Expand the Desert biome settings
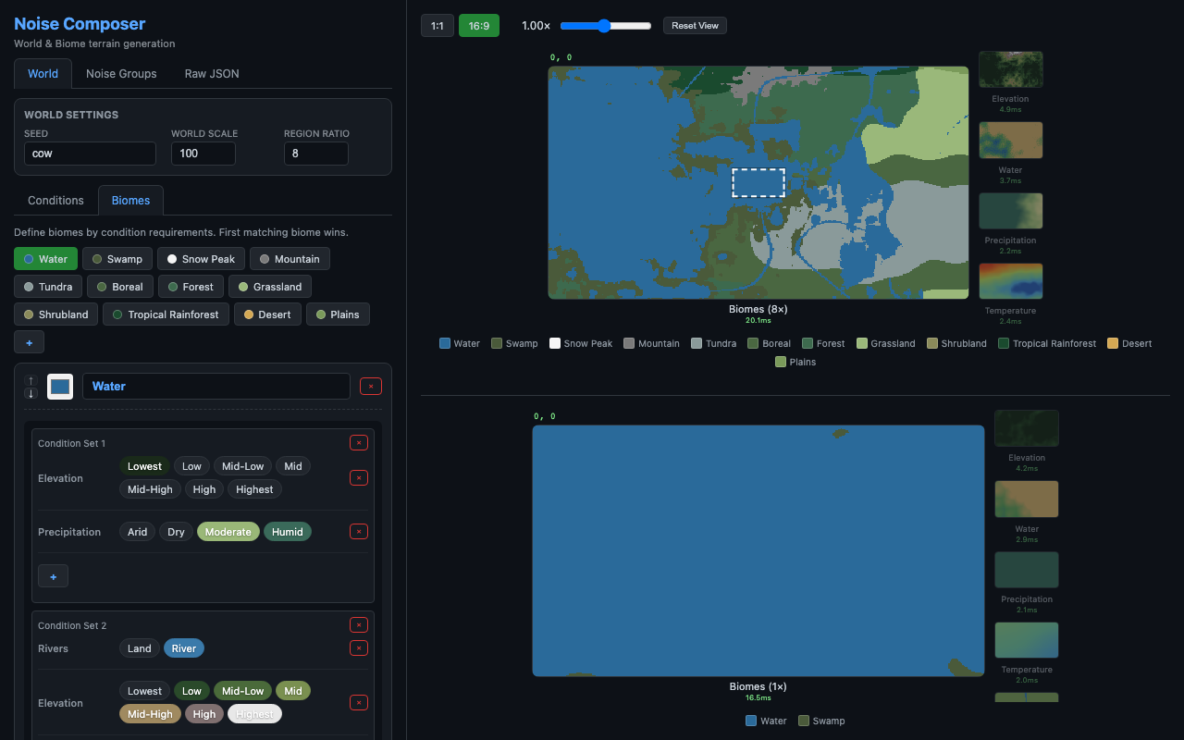The height and width of the screenshot is (740, 1184). pyautogui.click(x=267, y=314)
